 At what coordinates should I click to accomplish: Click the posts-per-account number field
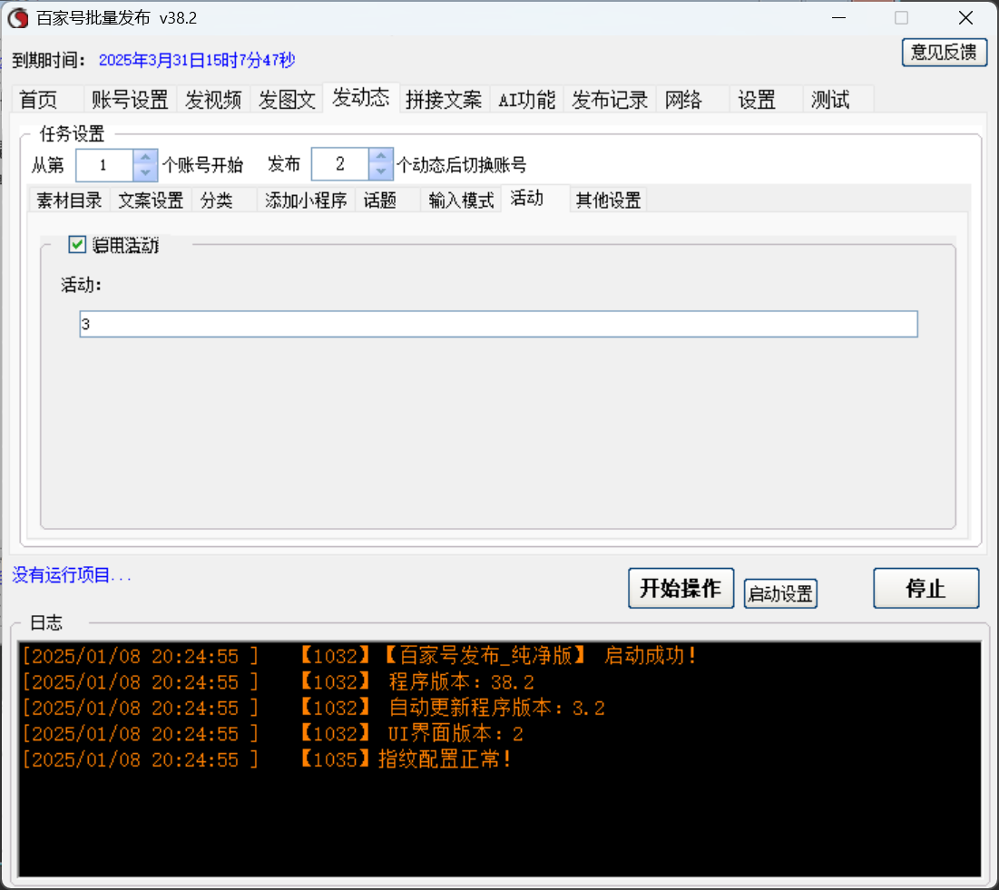pyautogui.click(x=340, y=165)
